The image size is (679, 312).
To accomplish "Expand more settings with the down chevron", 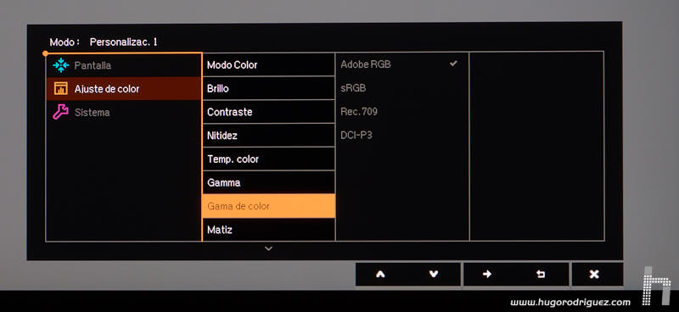I will pyautogui.click(x=268, y=248).
